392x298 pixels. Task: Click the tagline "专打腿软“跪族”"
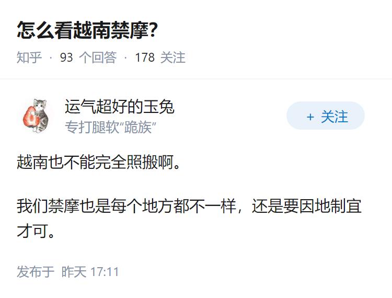[111, 127]
